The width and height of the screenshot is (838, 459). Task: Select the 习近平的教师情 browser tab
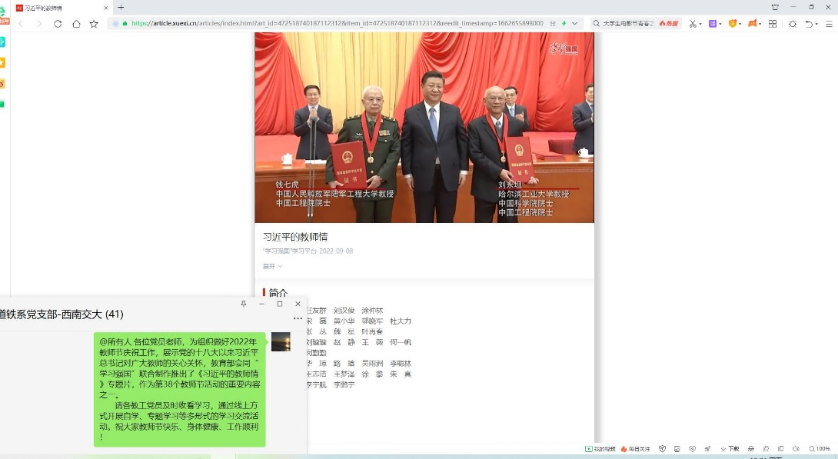(x=58, y=7)
